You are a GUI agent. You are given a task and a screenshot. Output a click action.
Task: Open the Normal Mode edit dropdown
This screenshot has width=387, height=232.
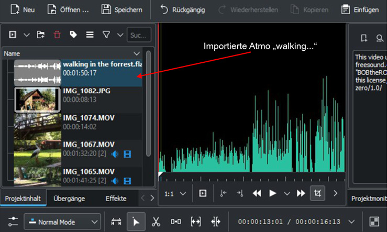tap(62, 222)
